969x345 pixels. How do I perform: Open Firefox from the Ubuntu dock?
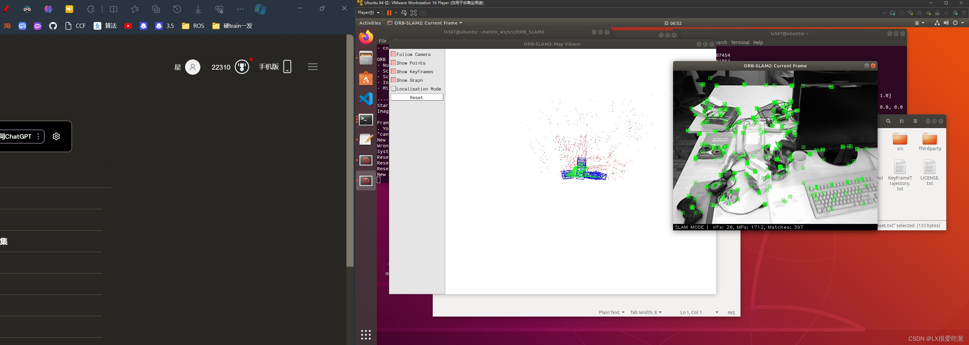point(366,38)
